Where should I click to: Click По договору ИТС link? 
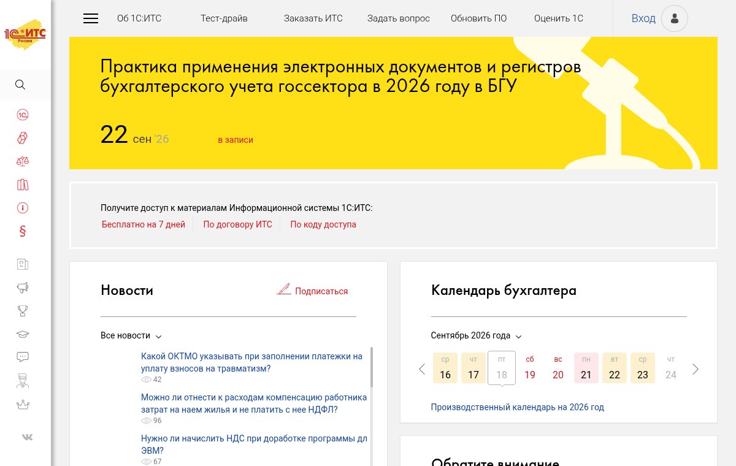click(238, 224)
